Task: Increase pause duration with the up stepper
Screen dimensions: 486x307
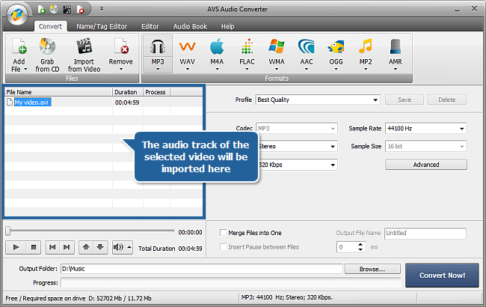Action: pyautogui.click(x=360, y=245)
